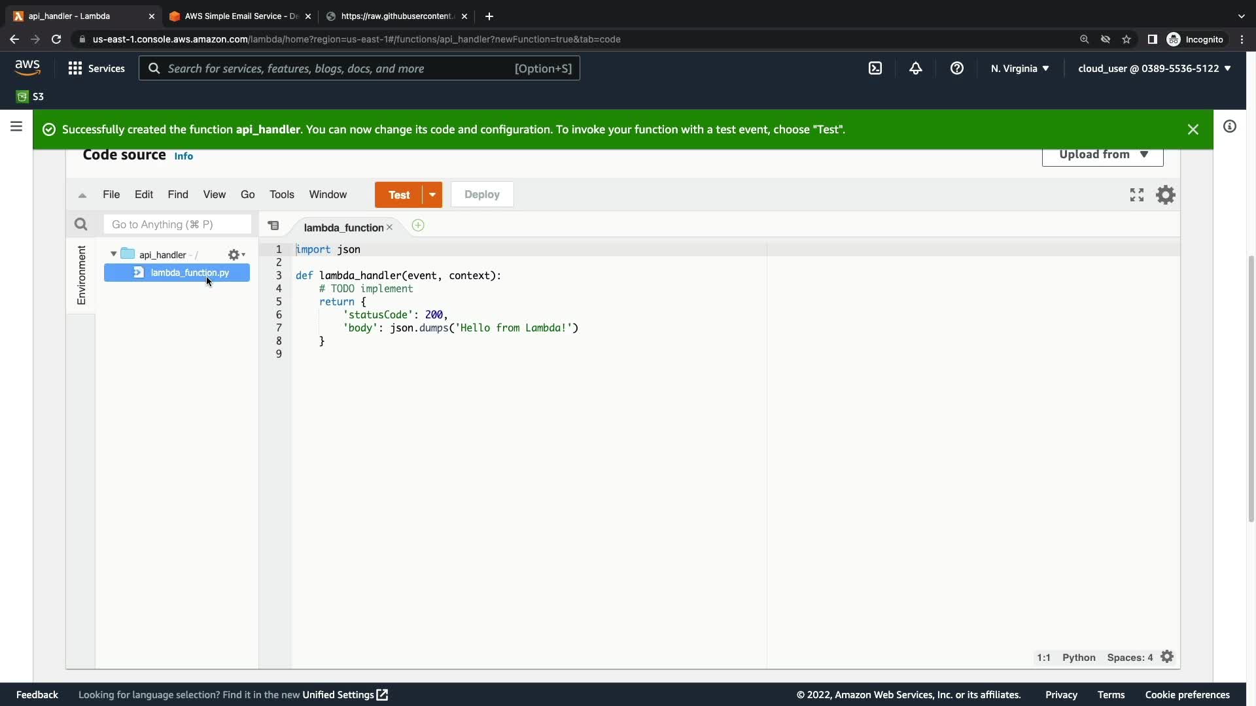Click the notifications bell icon
This screenshot has width=1256, height=706.
point(916,68)
